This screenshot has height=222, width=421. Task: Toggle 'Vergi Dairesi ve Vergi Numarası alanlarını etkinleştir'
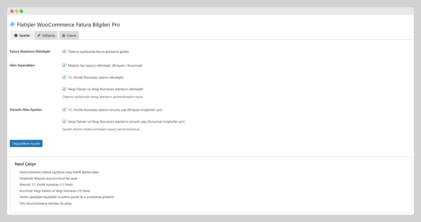click(64, 89)
